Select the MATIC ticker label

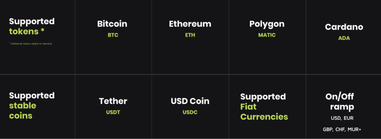pyautogui.click(x=267, y=35)
